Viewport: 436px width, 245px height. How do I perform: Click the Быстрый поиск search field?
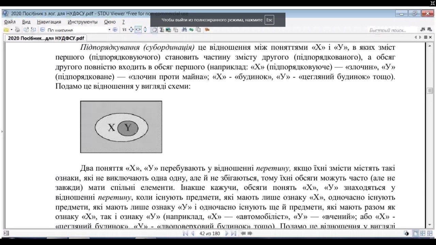coord(392,30)
